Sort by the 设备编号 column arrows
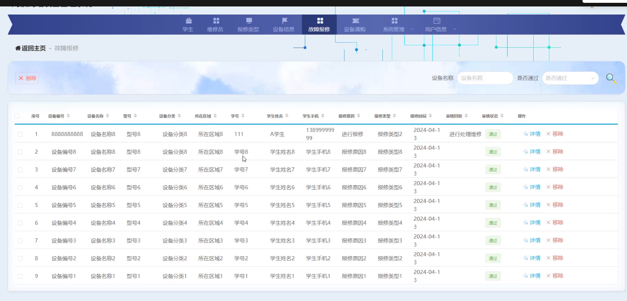The image size is (627, 301). click(68, 116)
